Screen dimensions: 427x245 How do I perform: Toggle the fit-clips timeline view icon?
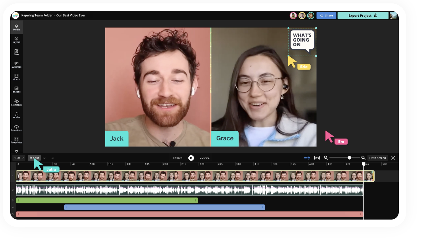pos(317,158)
